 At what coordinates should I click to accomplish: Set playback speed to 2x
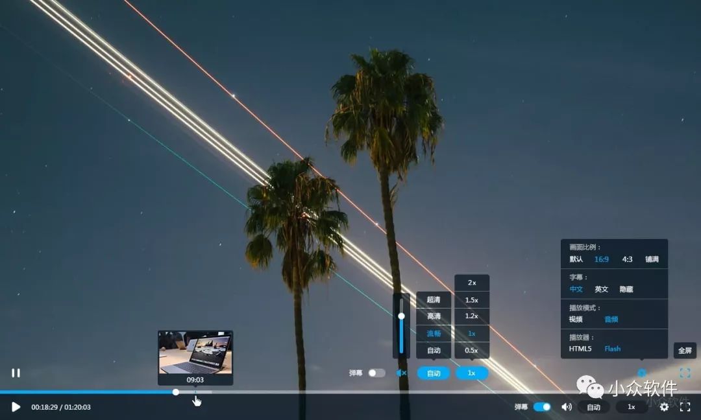click(472, 283)
